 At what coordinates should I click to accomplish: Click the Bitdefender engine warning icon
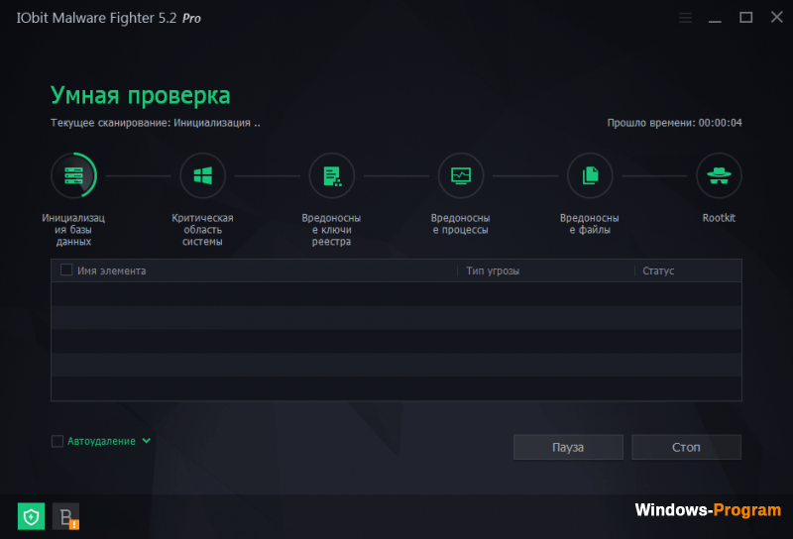pos(65,516)
